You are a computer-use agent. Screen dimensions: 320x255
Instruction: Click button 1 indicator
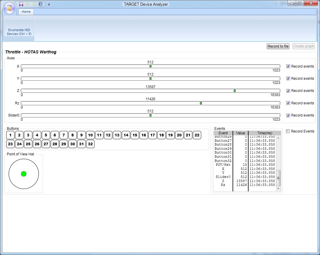click(x=10, y=135)
